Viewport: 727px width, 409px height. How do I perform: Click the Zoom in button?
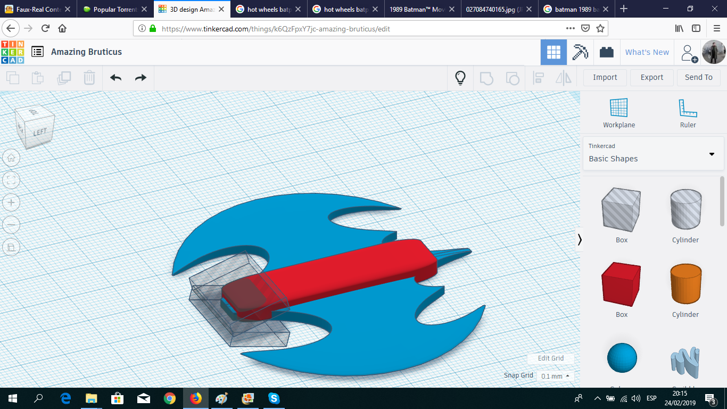tap(11, 202)
